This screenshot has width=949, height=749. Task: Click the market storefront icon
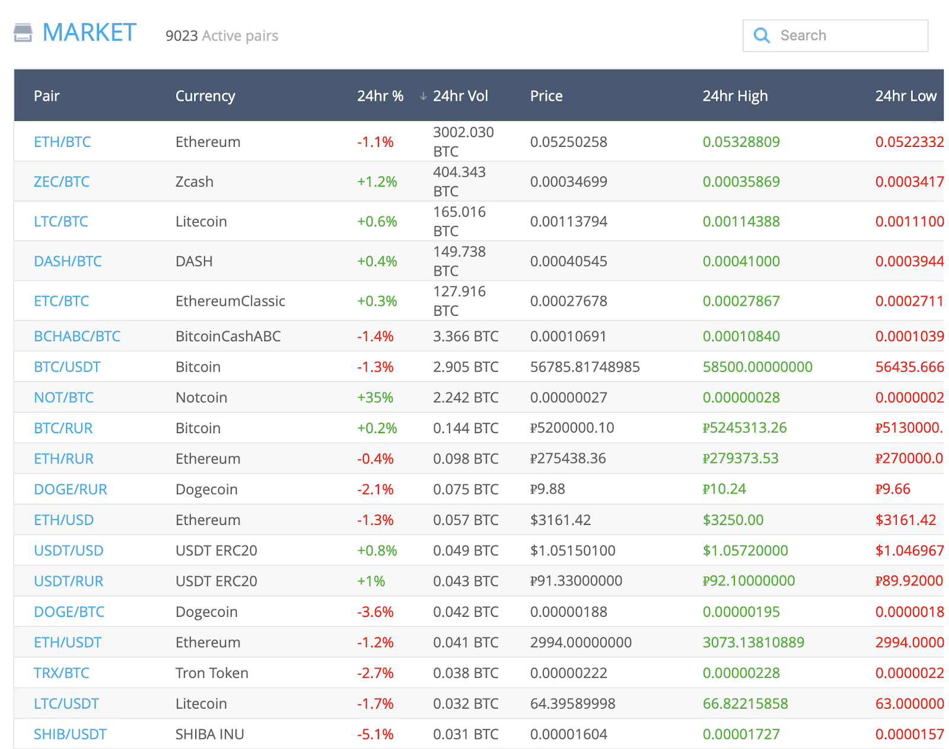pyautogui.click(x=23, y=33)
